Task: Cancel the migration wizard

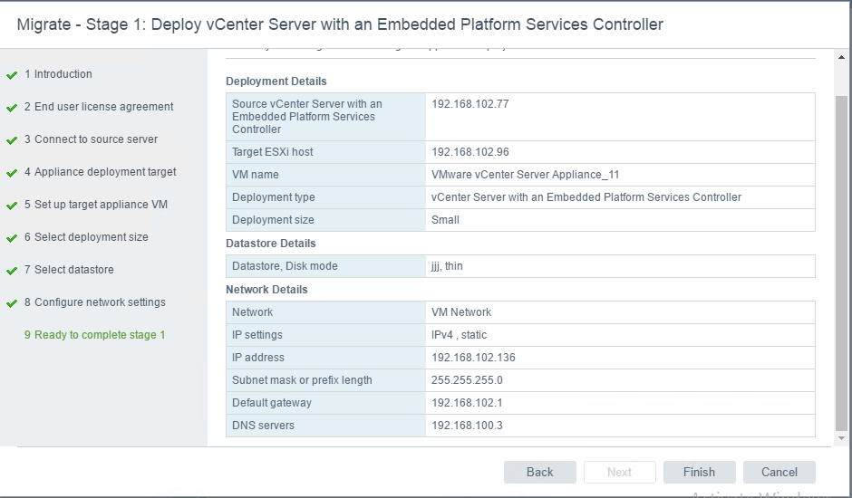Action: tap(779, 472)
